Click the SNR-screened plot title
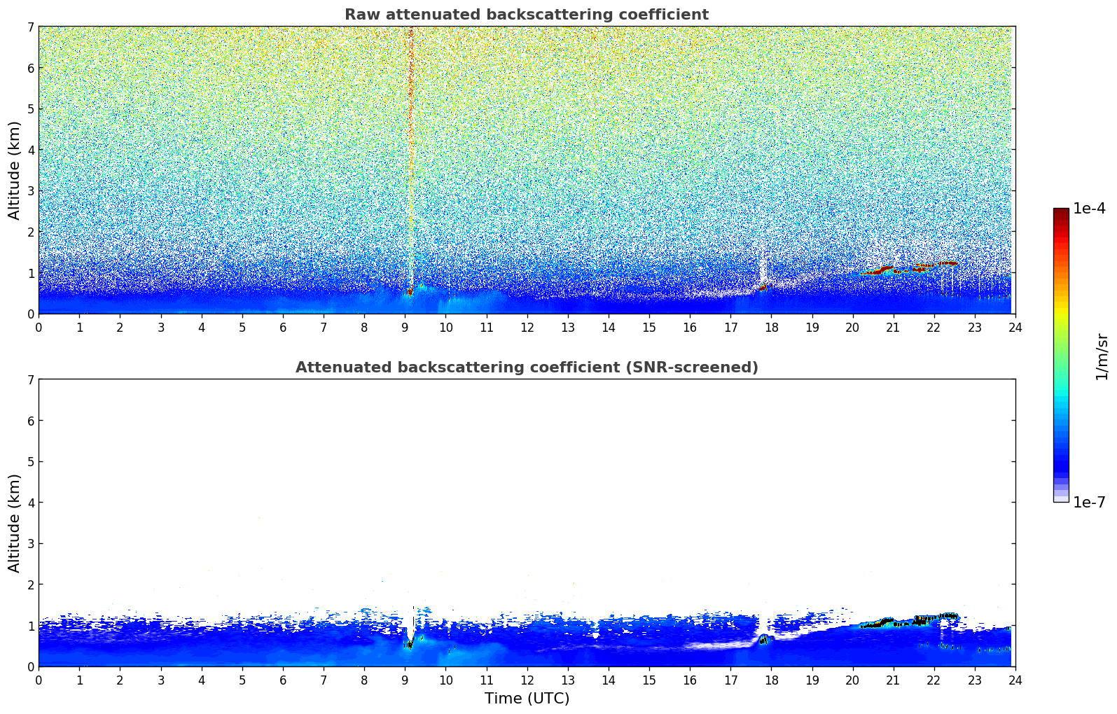Screen dimensions: 1117x714 pyautogui.click(x=526, y=367)
